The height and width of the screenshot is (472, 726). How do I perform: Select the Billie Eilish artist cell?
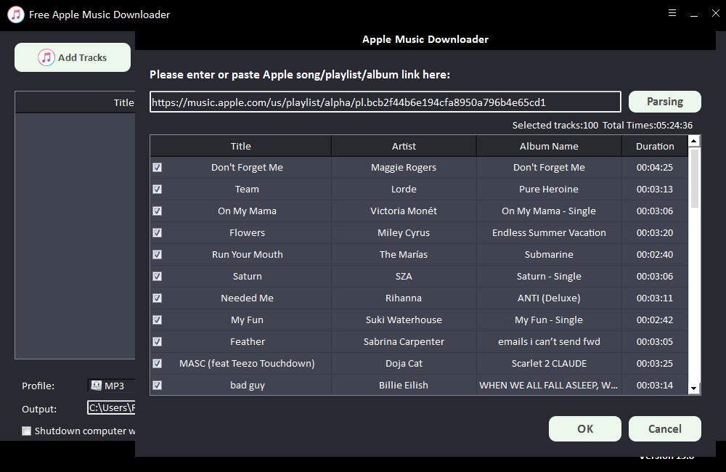click(404, 385)
